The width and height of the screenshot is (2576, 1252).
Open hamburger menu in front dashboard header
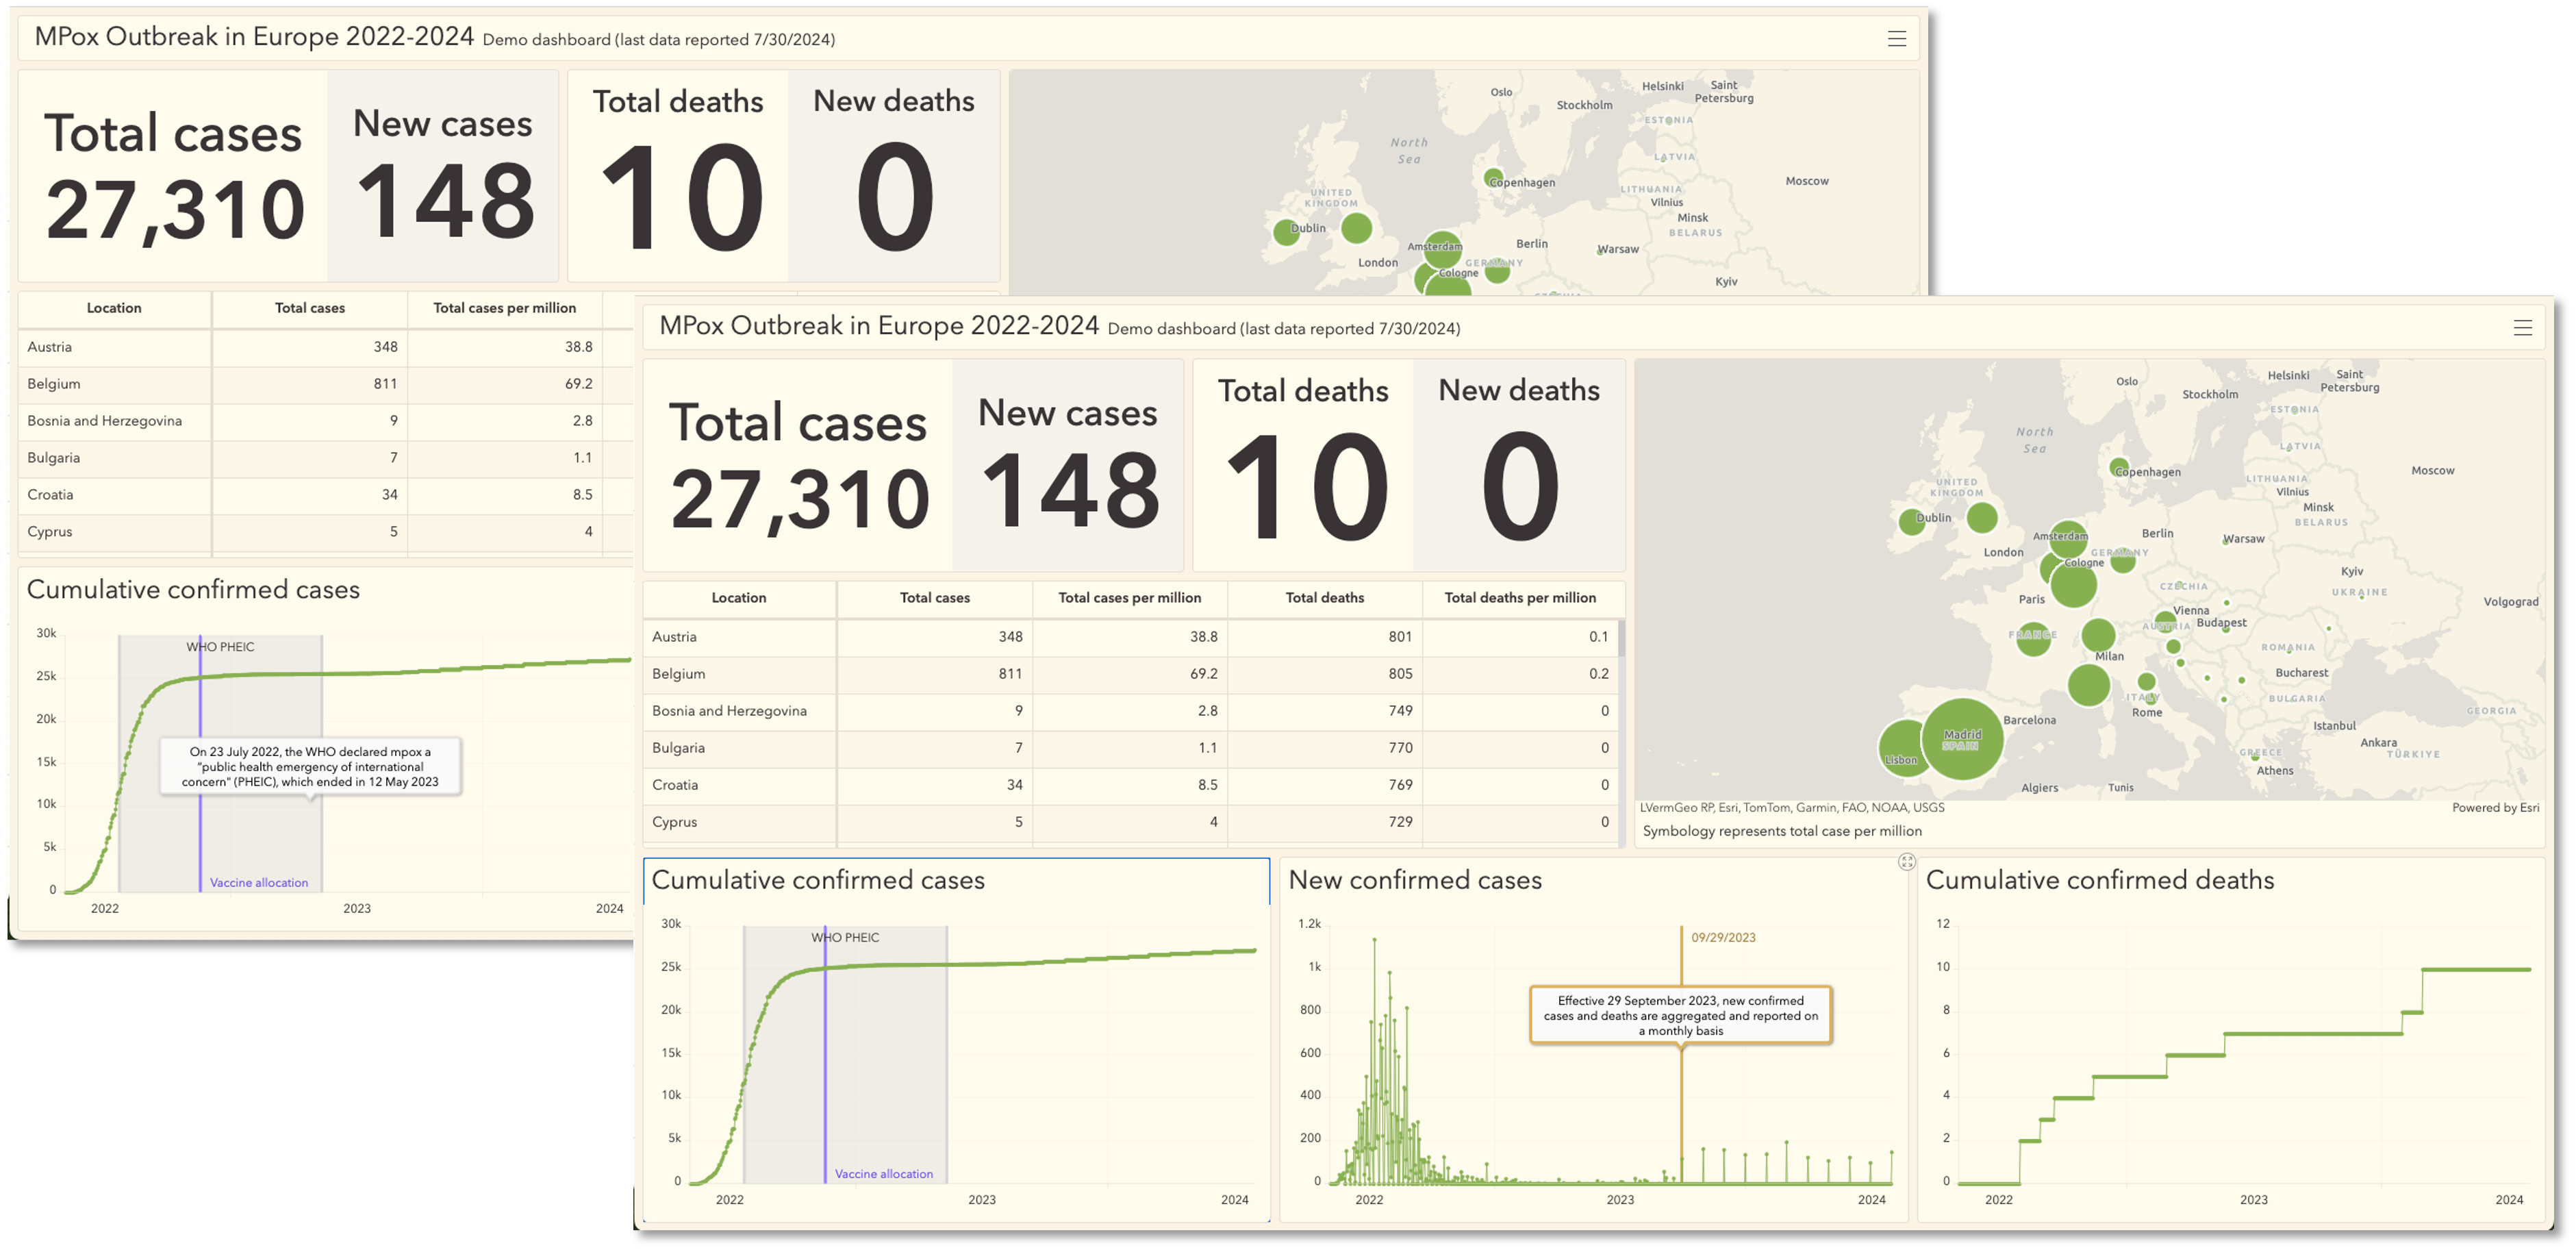click(2522, 328)
